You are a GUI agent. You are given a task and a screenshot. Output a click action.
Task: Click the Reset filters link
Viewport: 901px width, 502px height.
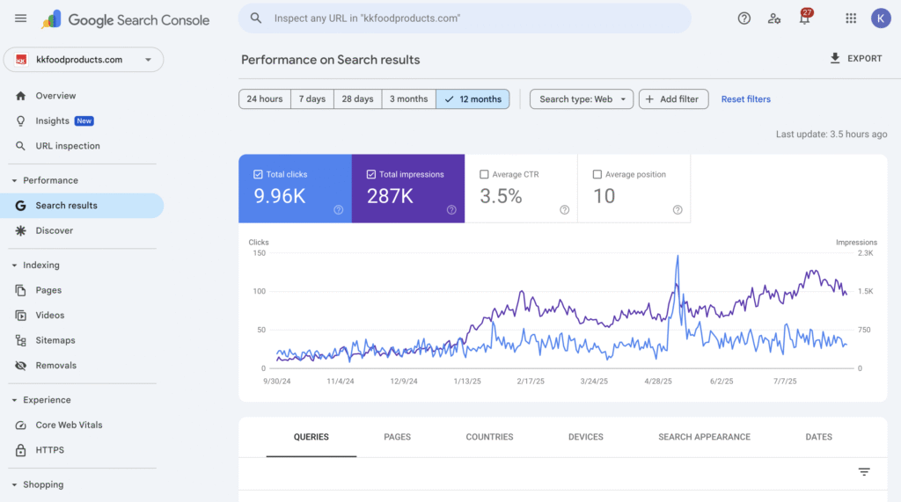point(746,98)
